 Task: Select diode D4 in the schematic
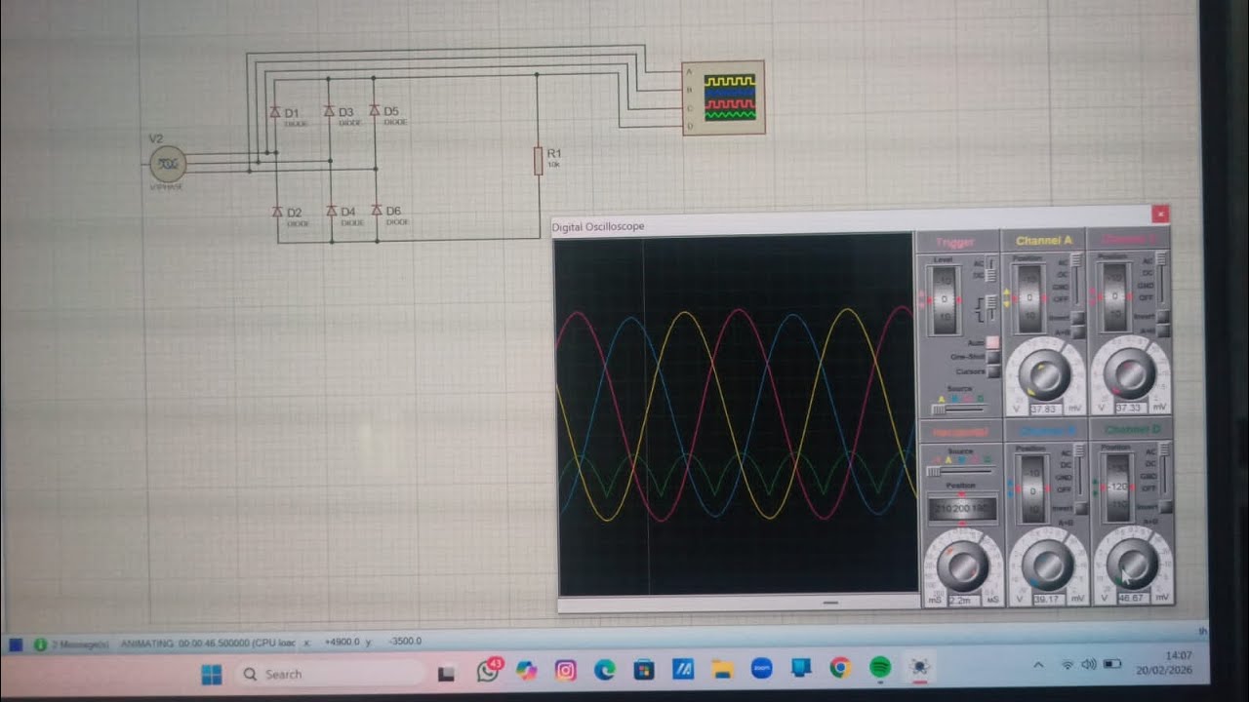tap(331, 211)
